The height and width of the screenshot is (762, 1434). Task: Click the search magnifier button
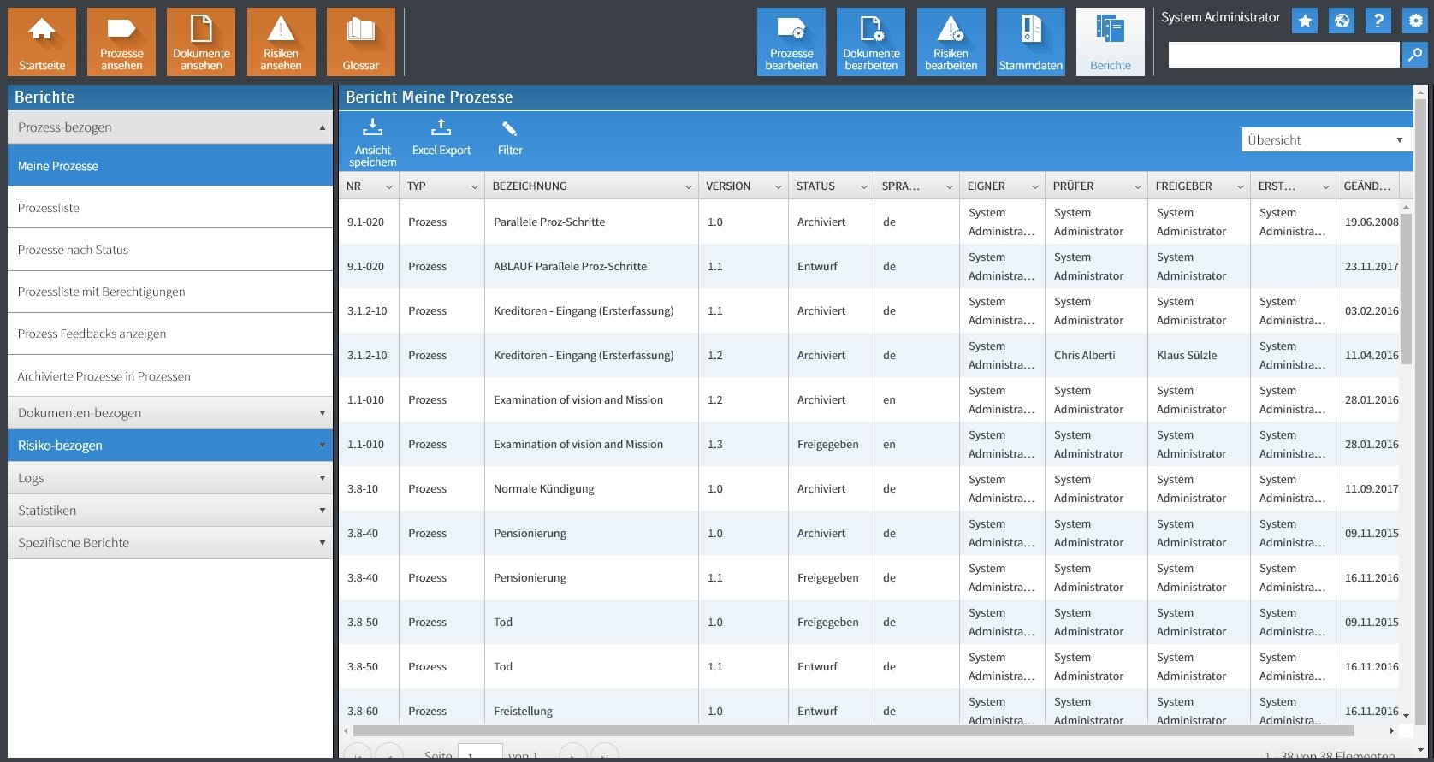[x=1415, y=55]
